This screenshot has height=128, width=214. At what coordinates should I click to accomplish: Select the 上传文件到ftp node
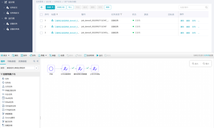[x=95, y=69]
